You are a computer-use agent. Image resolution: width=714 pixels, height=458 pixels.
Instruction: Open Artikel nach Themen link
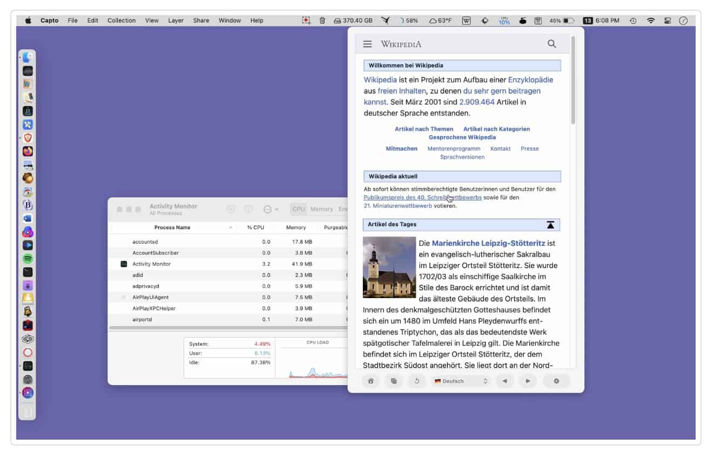coord(424,129)
